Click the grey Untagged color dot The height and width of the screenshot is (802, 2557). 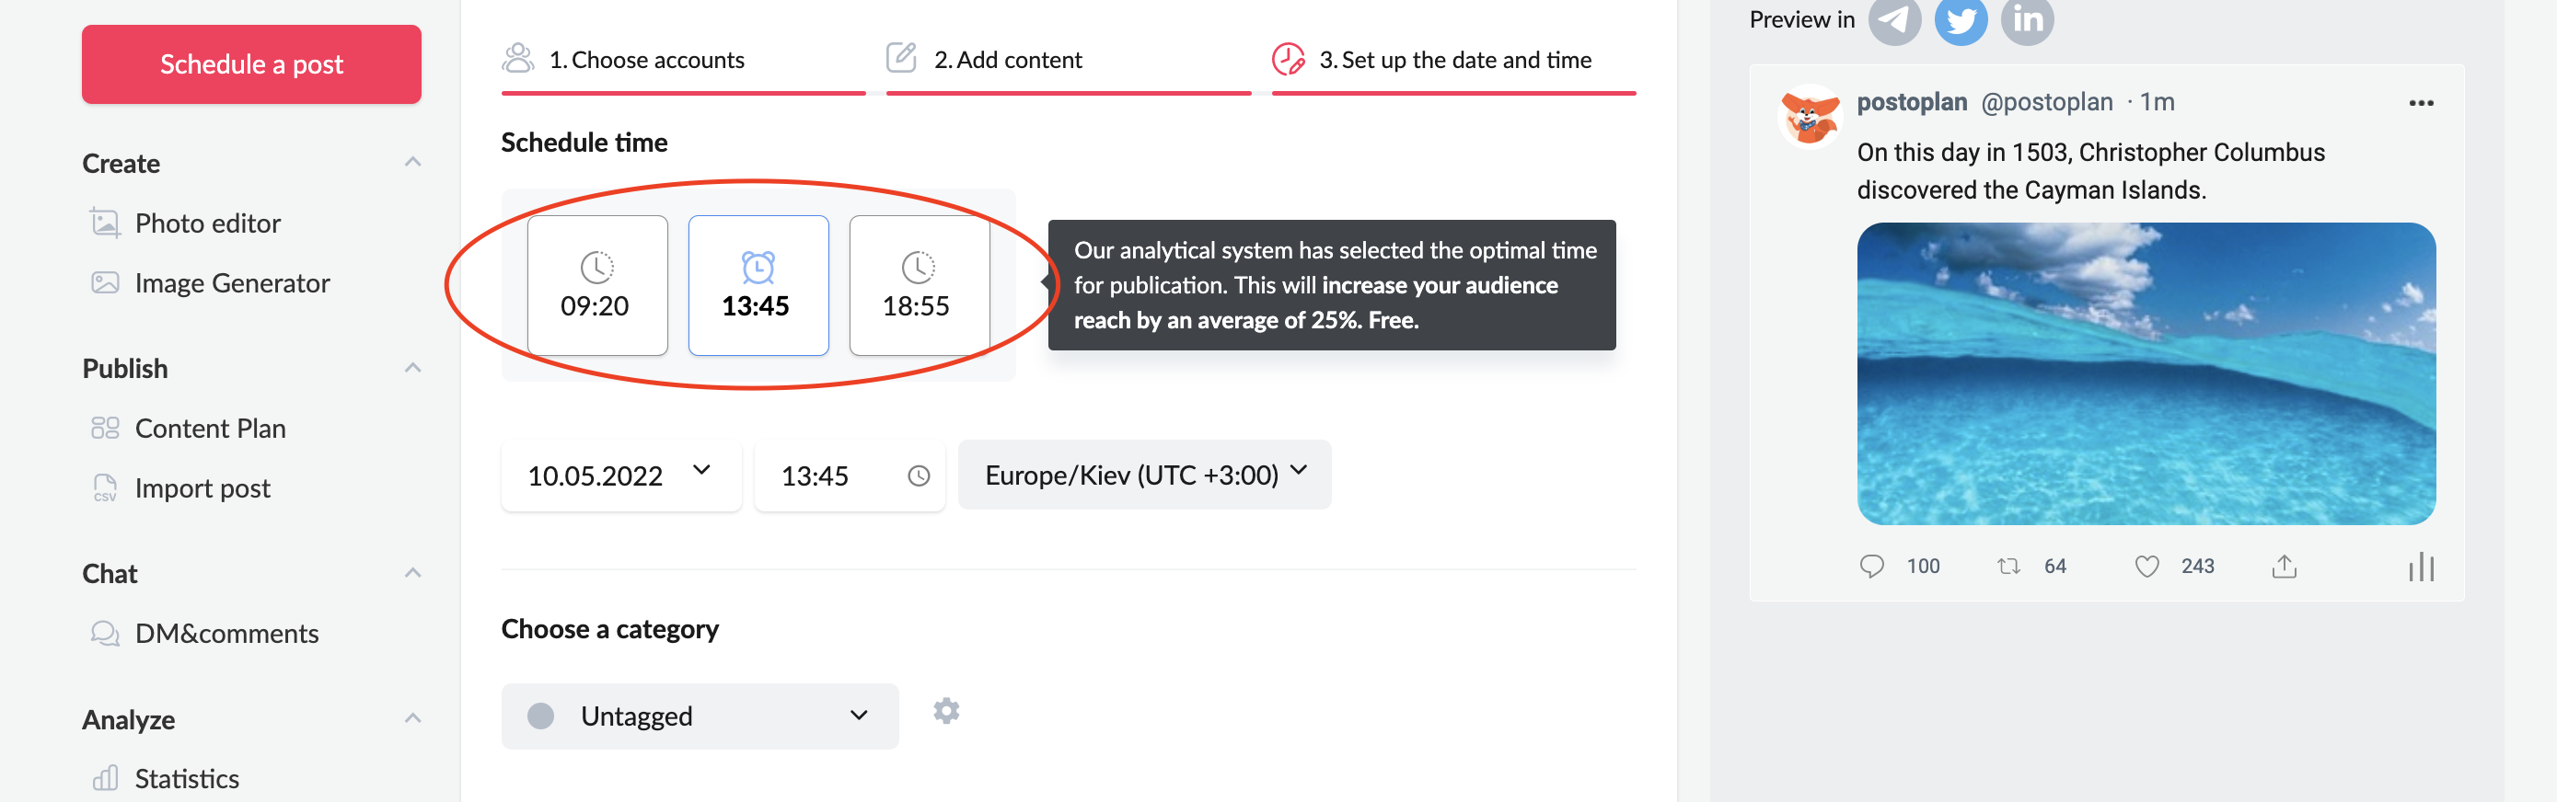pos(541,716)
